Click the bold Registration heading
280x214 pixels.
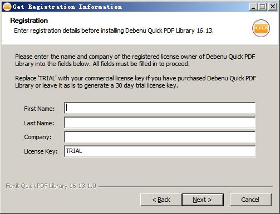tap(29, 21)
